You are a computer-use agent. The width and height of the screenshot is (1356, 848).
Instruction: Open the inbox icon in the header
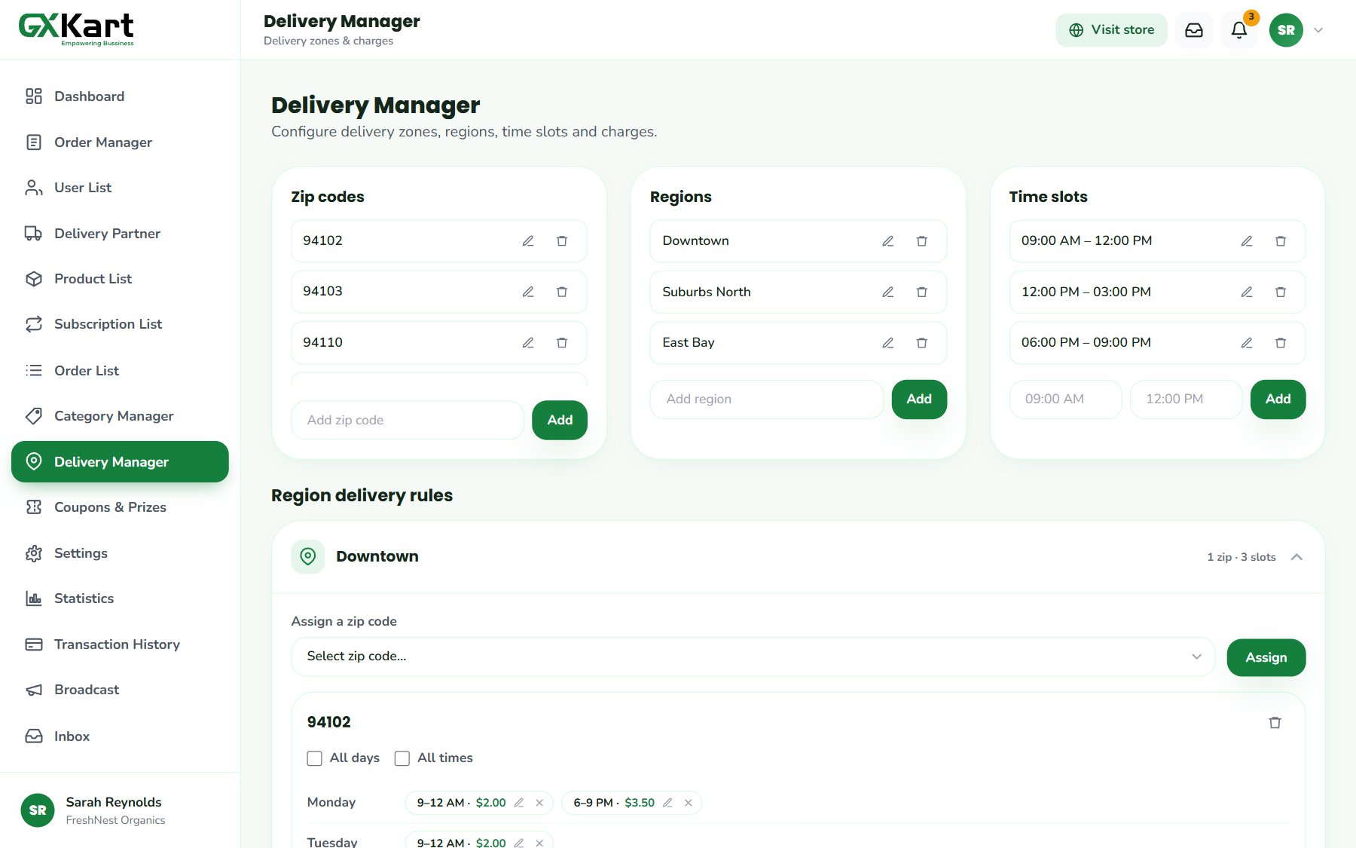click(x=1194, y=30)
